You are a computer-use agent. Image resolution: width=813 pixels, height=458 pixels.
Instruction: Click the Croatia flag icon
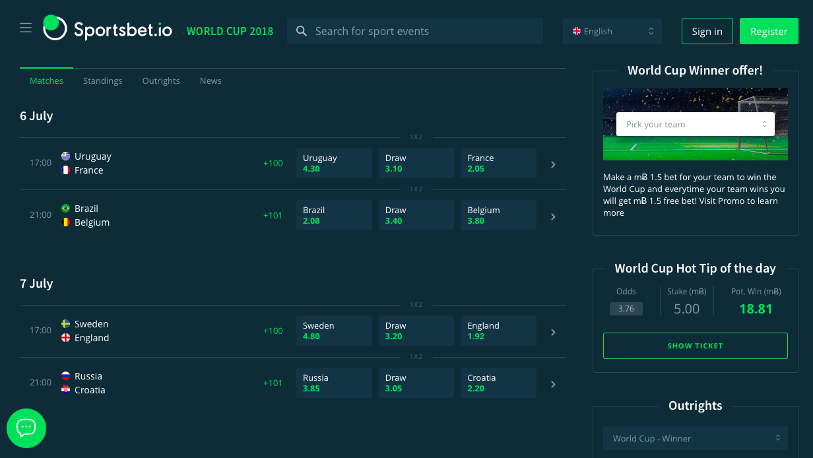65,390
